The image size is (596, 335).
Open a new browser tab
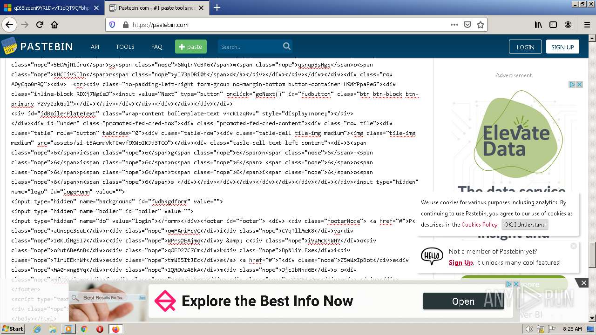pos(217,7)
